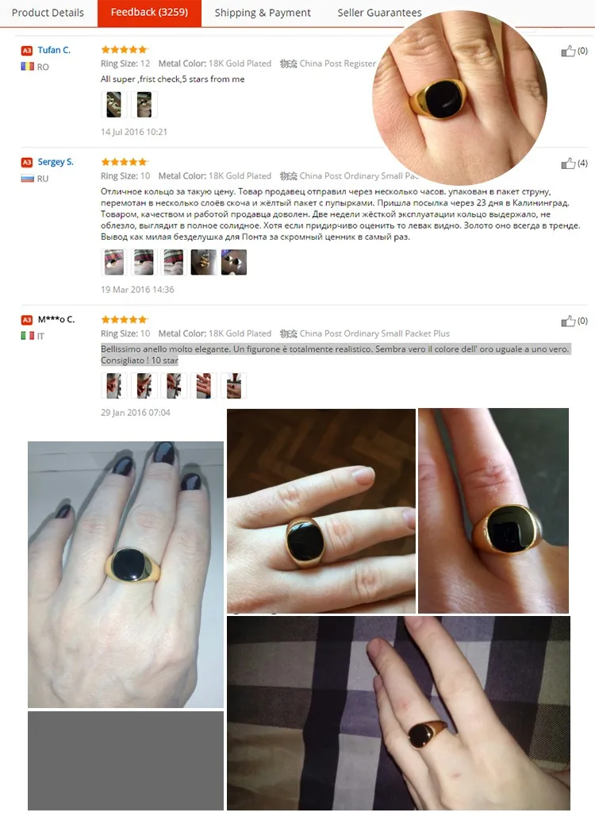Click the large photo with dark nail polish

[x=125, y=574]
